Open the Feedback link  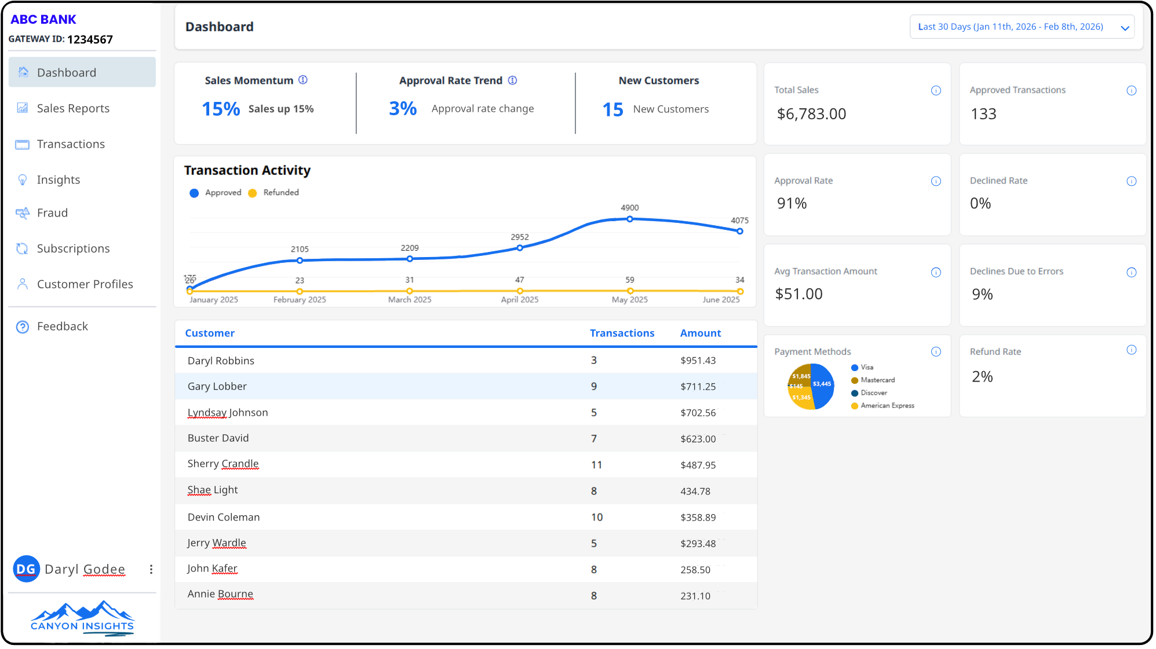click(62, 327)
